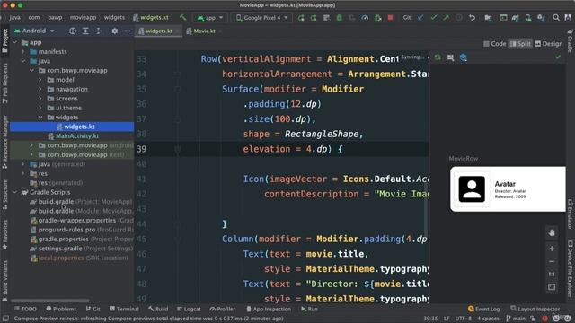Image resolution: width=575 pixels, height=323 pixels.
Task: Zoom in preview with plus icon
Action: 552,249
